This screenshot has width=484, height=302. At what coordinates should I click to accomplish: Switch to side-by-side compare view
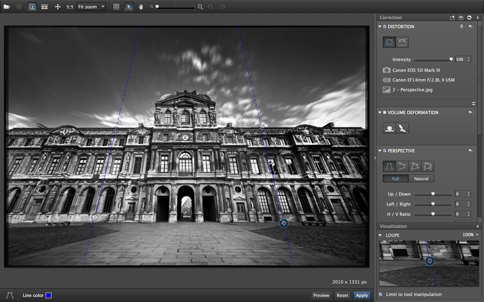(44, 7)
